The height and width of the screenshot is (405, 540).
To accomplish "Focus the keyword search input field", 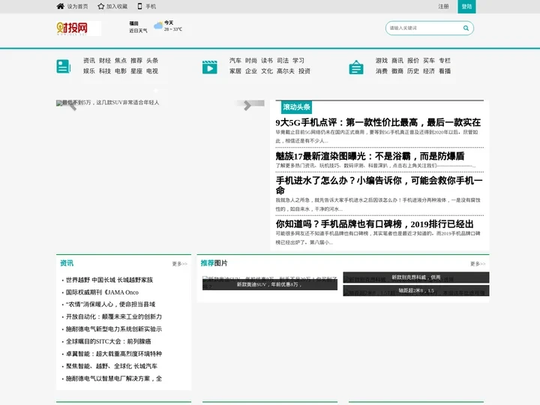I will point(425,28).
